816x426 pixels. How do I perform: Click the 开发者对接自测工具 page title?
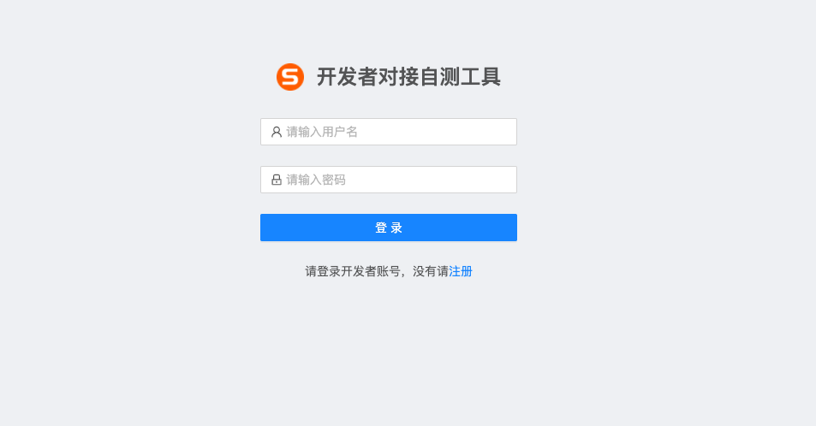pyautogui.click(x=408, y=77)
